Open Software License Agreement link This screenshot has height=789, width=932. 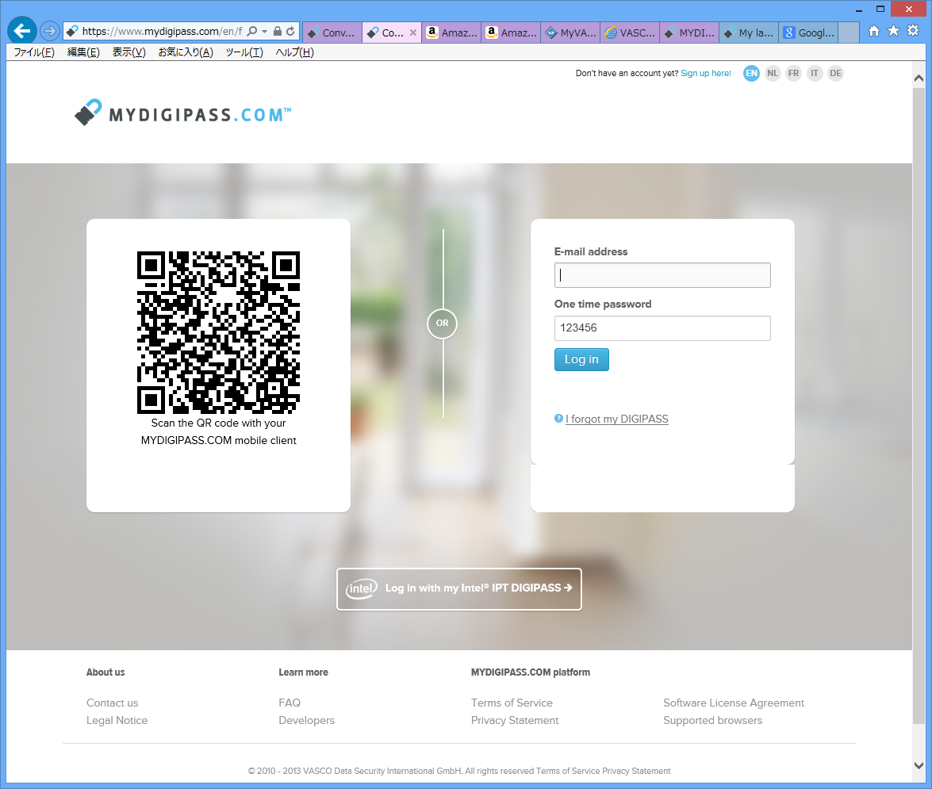(734, 703)
